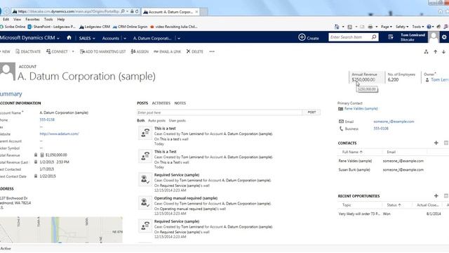Sort Contacts by Full Name column
Image resolution: width=449 pixels, height=253 pixels.
[x=352, y=152]
